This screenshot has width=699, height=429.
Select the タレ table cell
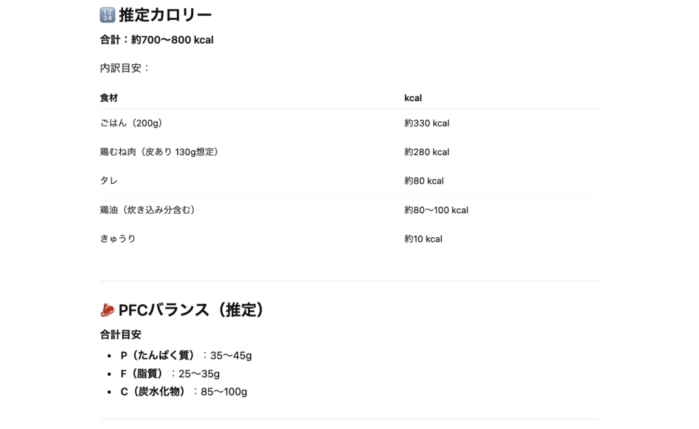[x=109, y=181]
